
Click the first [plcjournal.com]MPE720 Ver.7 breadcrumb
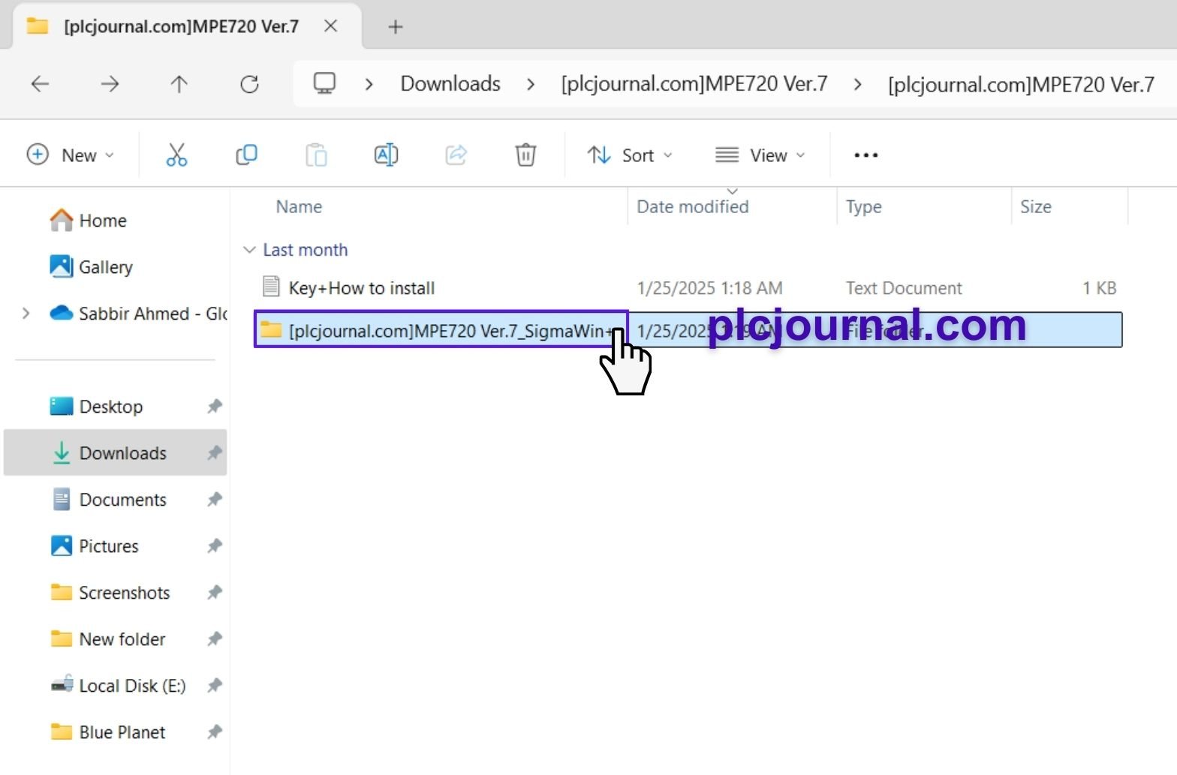tap(694, 83)
